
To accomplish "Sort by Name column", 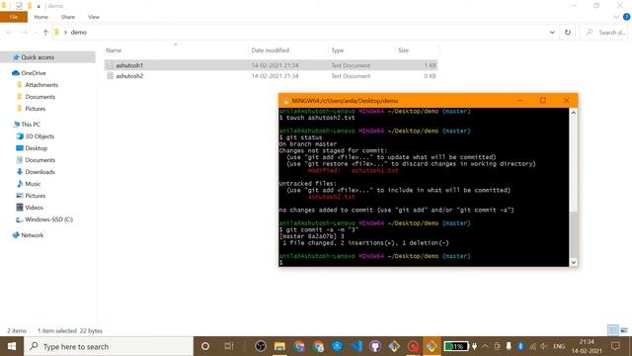I will (x=114, y=50).
